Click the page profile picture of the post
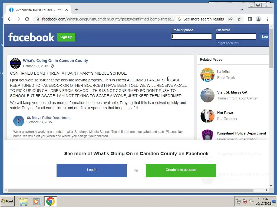 15,63
